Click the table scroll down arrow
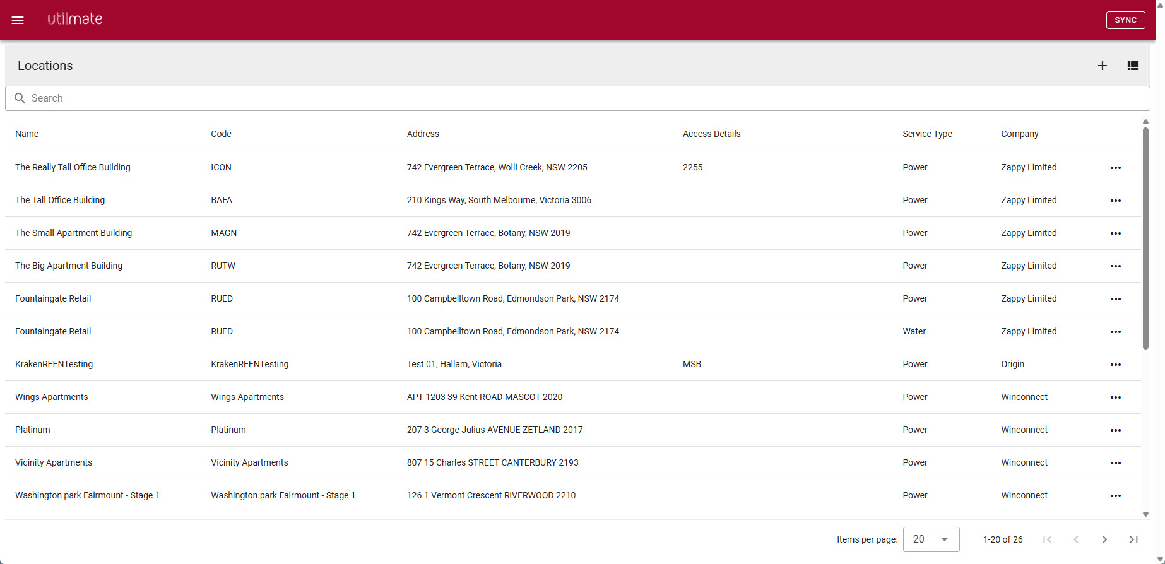The image size is (1165, 564). click(1145, 515)
